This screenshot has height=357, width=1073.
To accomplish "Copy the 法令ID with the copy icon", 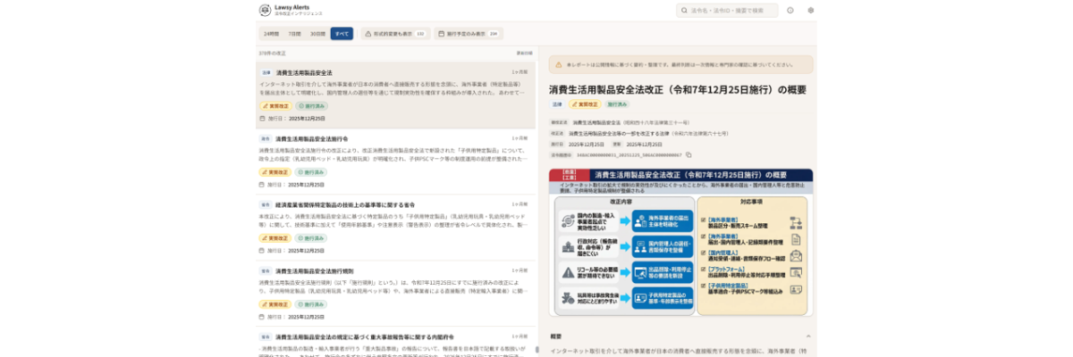I will [689, 154].
